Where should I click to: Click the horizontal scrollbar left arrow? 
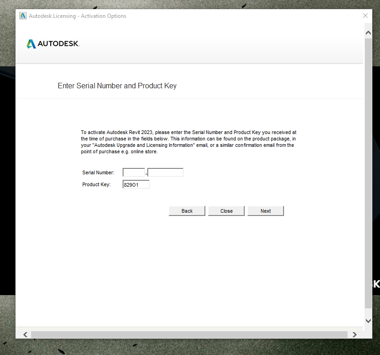(x=25, y=334)
